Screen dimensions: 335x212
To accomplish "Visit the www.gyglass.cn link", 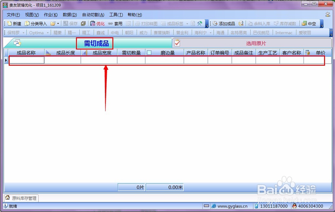I will (x=230, y=206).
